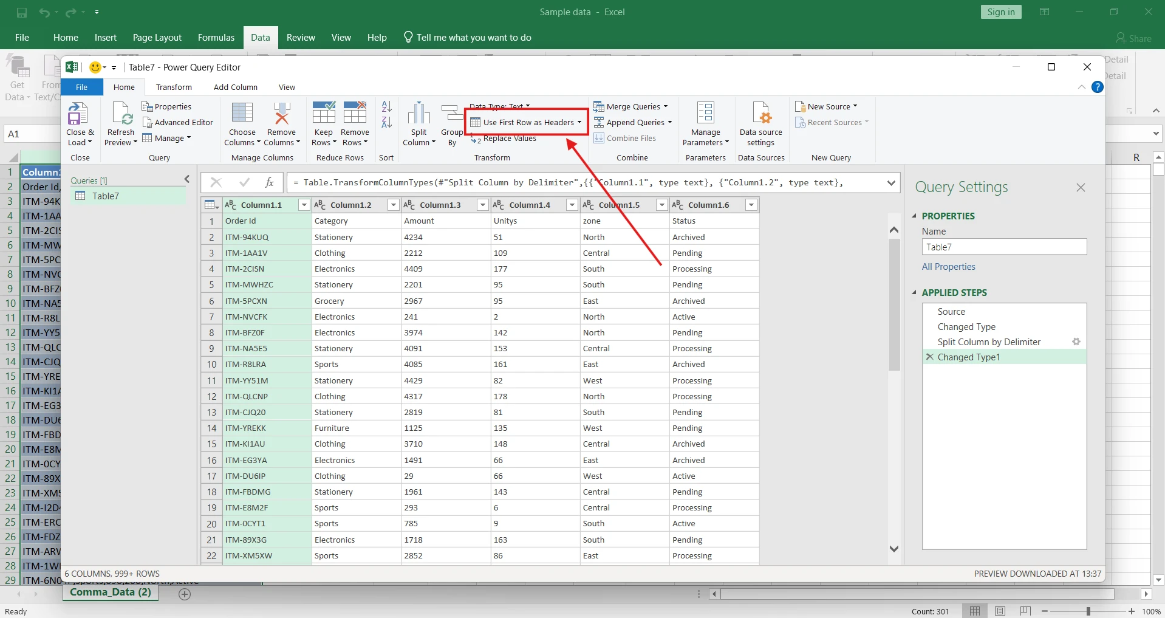Open the Column1.1 filter dropdown

pos(304,205)
